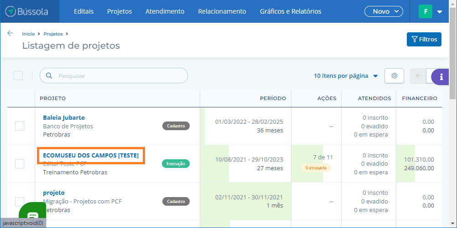The image size is (457, 228).
Task: Click the Filtros button
Action: click(x=424, y=39)
